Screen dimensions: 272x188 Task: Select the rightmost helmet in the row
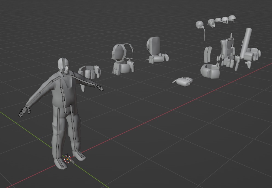click(x=232, y=18)
